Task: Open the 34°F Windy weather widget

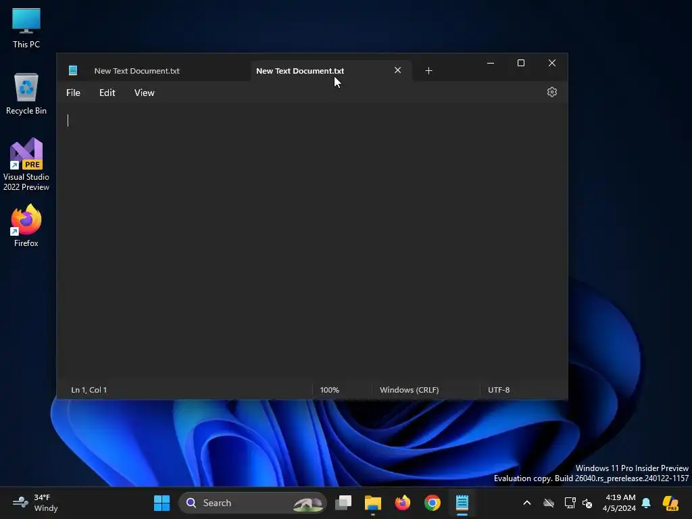Action: pyautogui.click(x=35, y=503)
